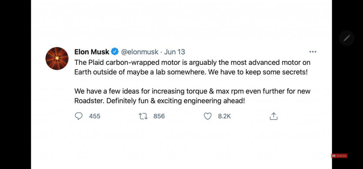Click the YouTube logo in Subscribe badge
Image resolution: width=363 pixels, height=169 pixels.
334,156
